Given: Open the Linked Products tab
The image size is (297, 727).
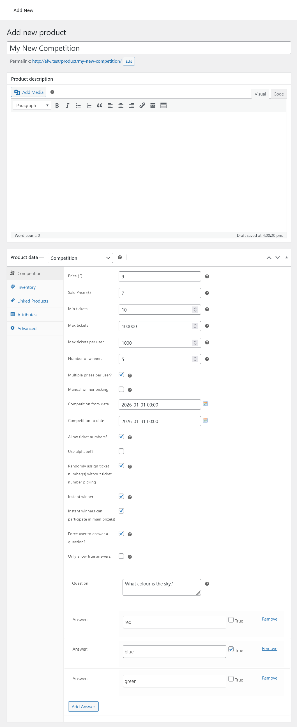Looking at the screenshot, I should 35,301.
